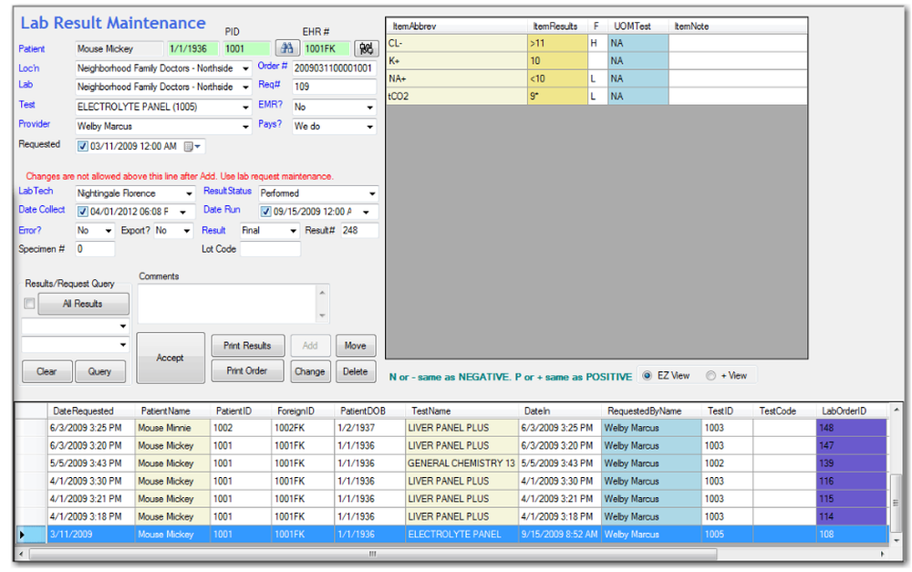Select the GENERAL CHEMISTRY 13 row cell
Viewport: 912px width, 572px height.
[461, 463]
